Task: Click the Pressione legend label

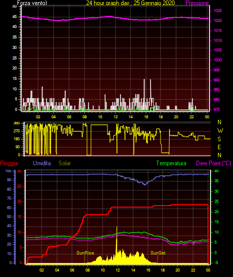Action: (197, 3)
